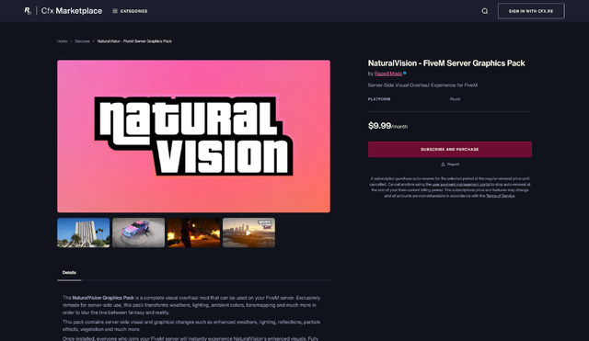Open the user payment management portal link

pyautogui.click(x=461, y=185)
